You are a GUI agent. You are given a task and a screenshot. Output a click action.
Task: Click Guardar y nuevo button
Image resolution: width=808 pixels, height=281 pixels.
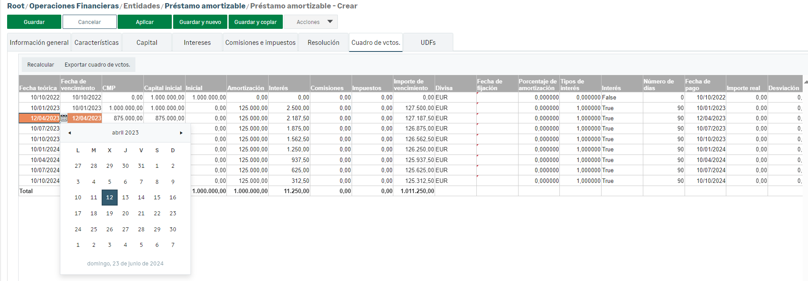(x=200, y=22)
